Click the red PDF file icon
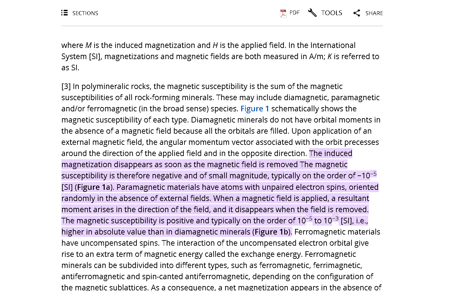 283,13
